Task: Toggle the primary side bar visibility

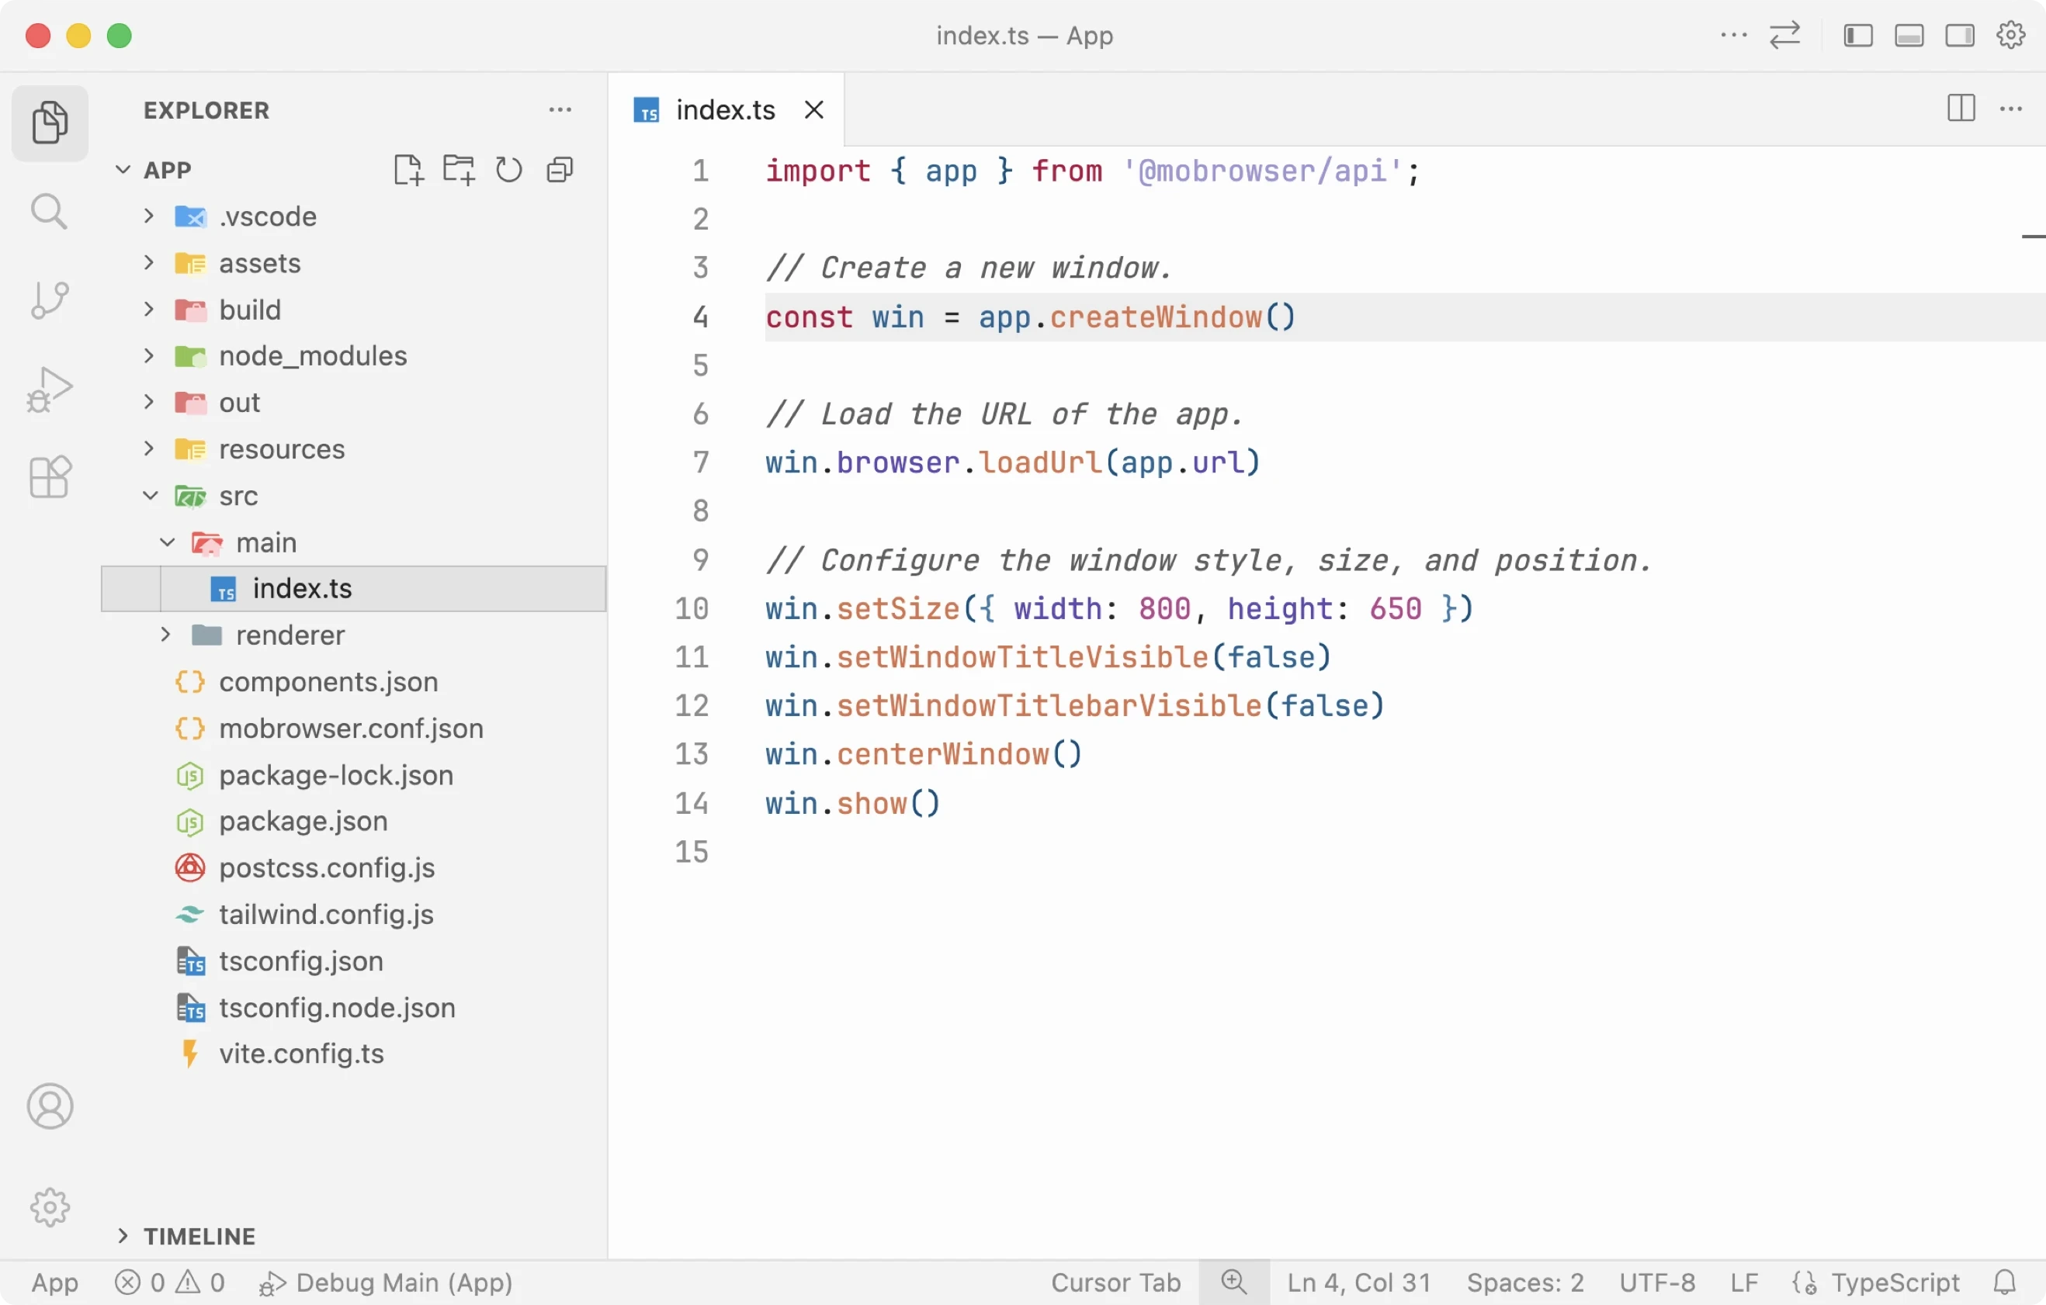Action: [x=1857, y=35]
